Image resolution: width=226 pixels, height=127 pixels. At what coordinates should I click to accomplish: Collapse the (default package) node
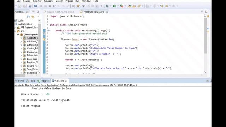click(18, 35)
